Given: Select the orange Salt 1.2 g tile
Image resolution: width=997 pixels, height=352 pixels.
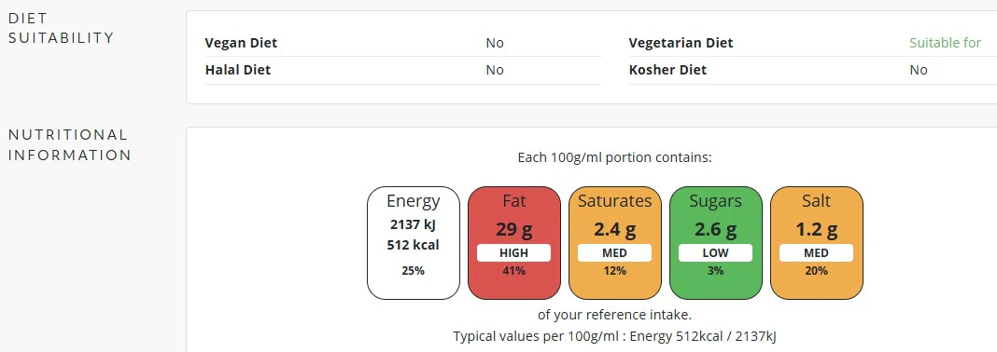Looking at the screenshot, I should coord(817,243).
